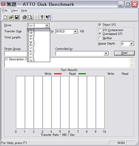This screenshot has height=146, width=139.
Task: Activate the context help arrow-question icon
Action: pos(48,17)
